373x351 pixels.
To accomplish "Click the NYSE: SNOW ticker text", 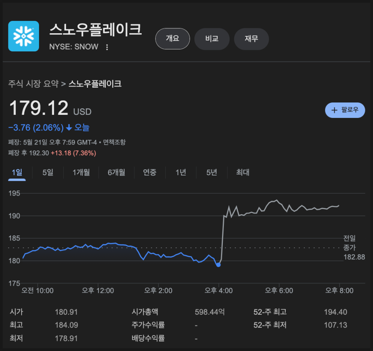I will tap(74, 47).
